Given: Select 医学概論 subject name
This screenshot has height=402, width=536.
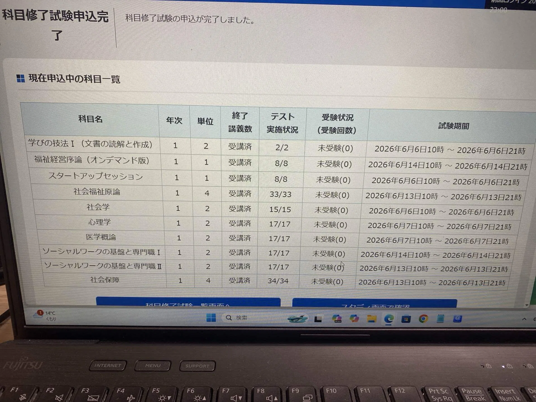Looking at the screenshot, I should coord(101,237).
